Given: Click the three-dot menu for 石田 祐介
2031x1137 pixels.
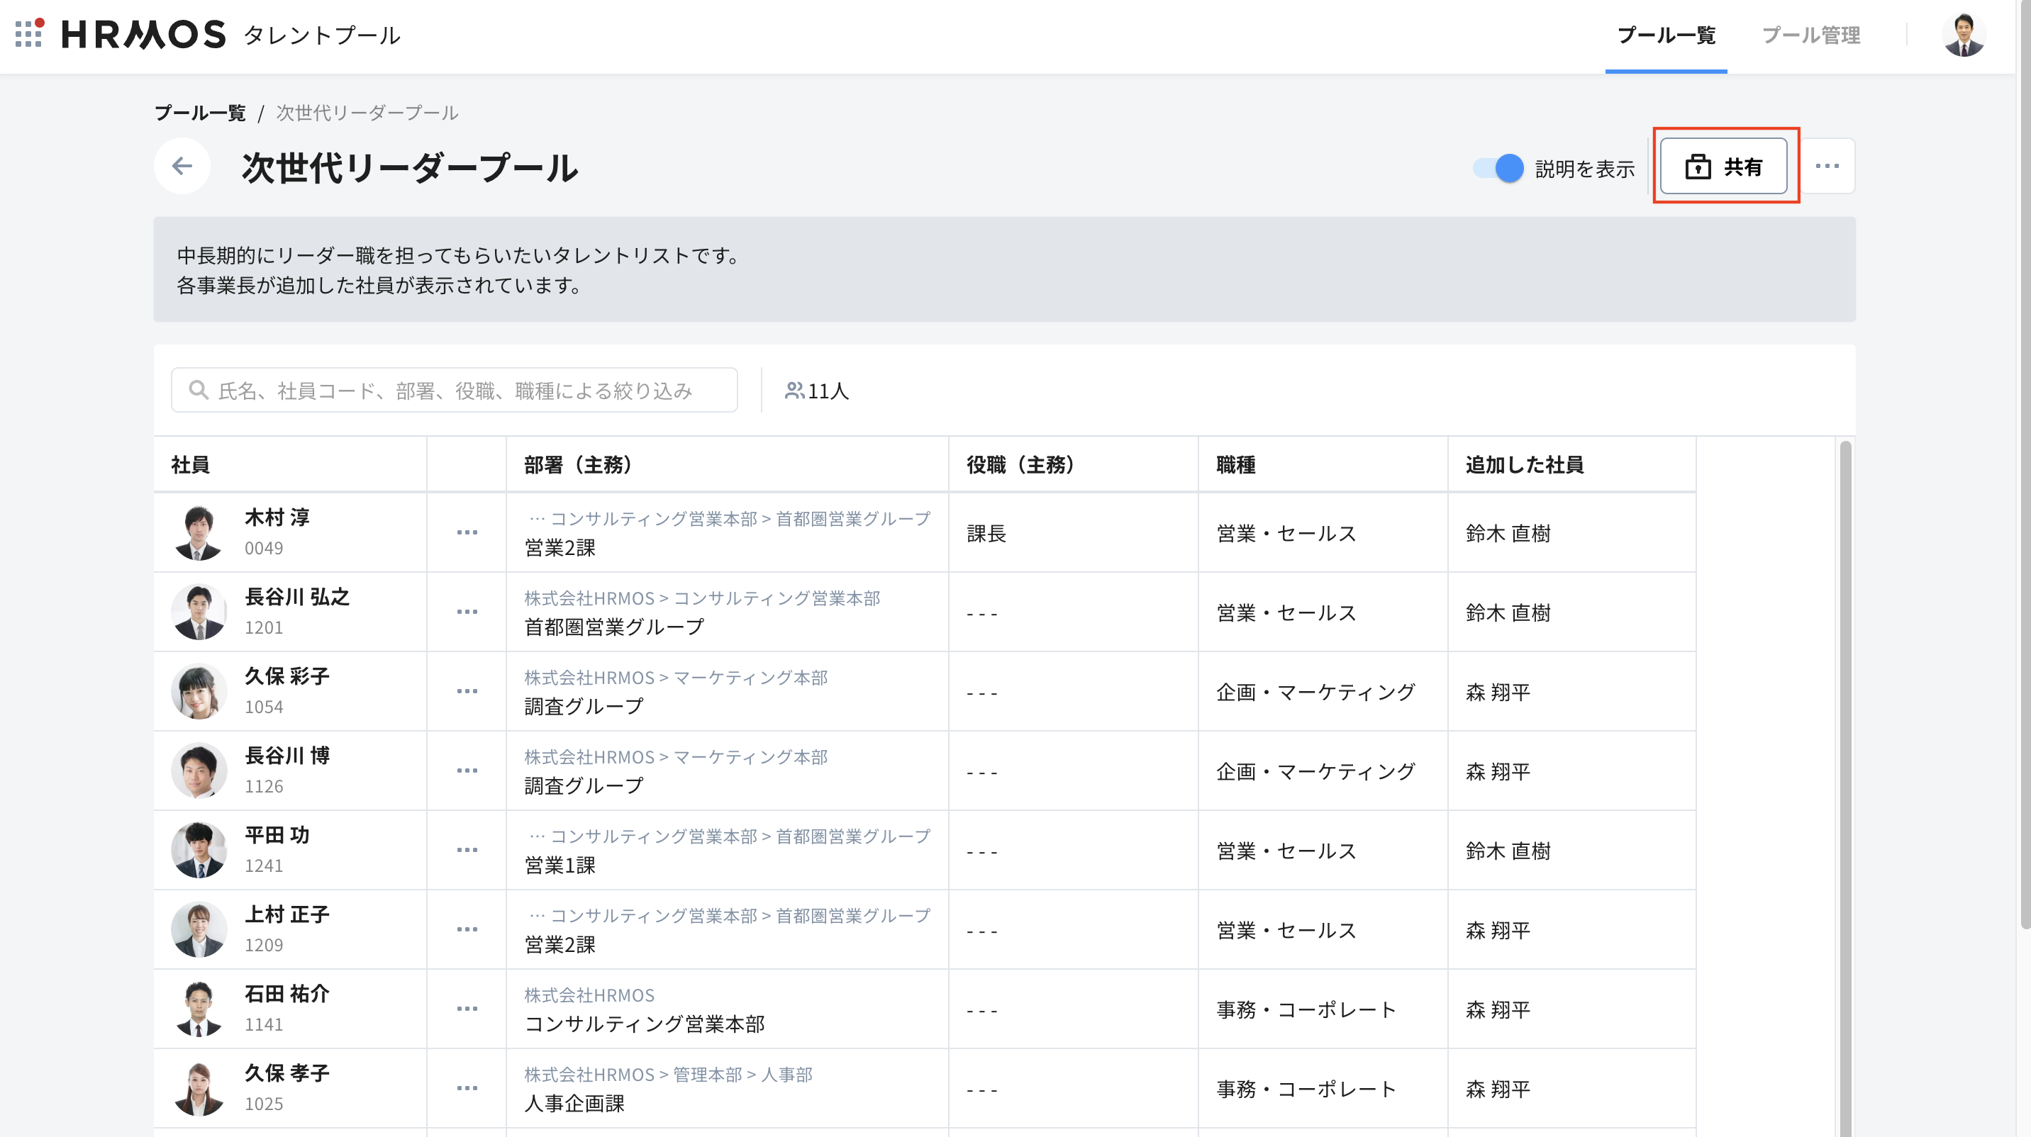Looking at the screenshot, I should [467, 1009].
